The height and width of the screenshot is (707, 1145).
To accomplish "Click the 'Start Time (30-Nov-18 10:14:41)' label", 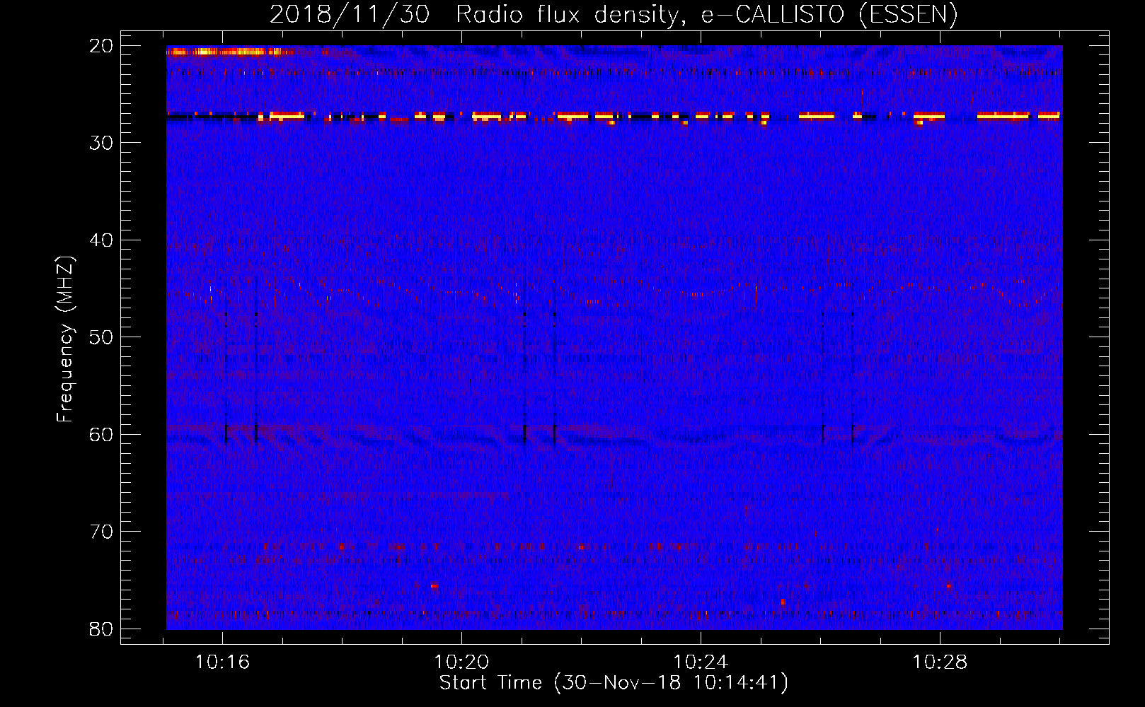I will click(614, 683).
